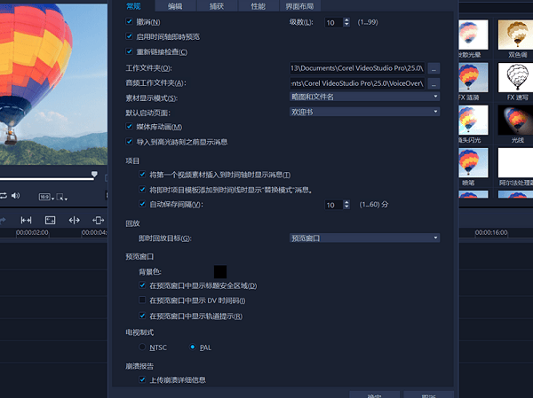Click the stretch clip icon in timeline toolbar
533x398 pixels.
coord(98,221)
